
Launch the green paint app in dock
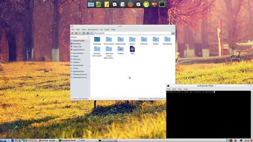point(99,4)
